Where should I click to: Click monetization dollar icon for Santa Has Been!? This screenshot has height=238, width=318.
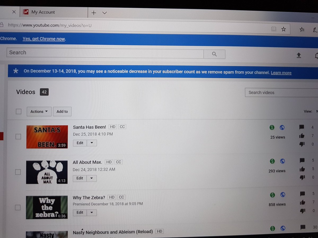(x=272, y=127)
